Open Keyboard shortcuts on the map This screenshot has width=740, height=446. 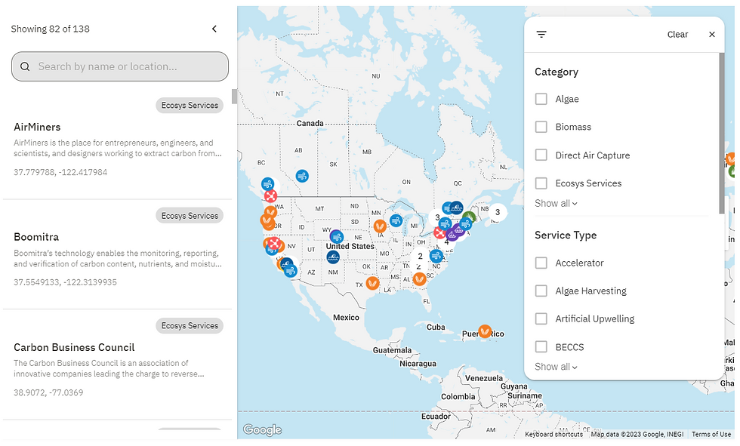pos(553,434)
